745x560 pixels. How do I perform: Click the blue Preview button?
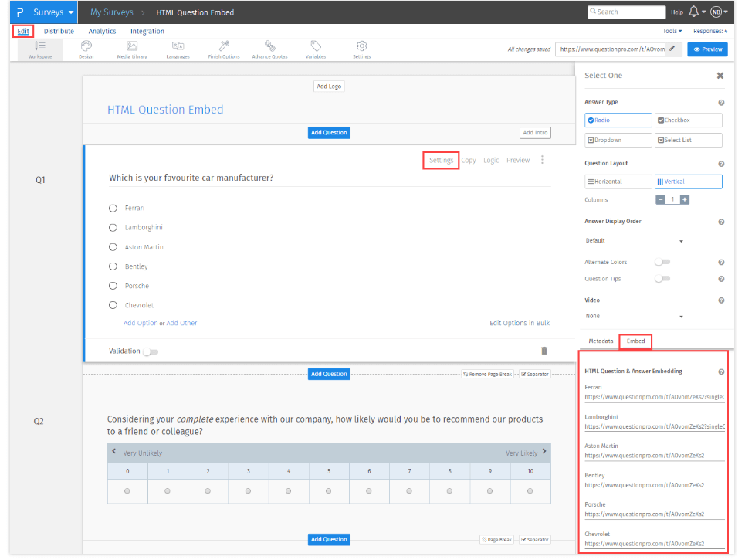pos(707,49)
